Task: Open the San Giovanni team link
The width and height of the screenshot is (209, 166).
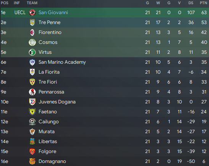Action: (x=53, y=13)
